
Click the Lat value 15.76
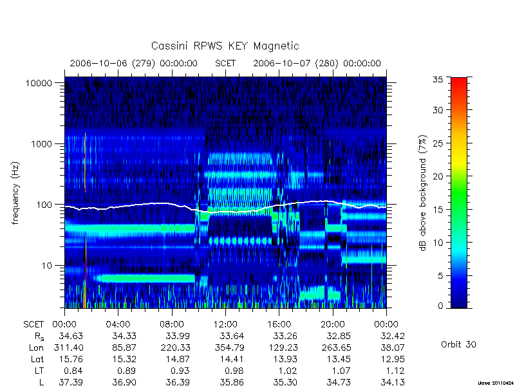[x=71, y=359]
